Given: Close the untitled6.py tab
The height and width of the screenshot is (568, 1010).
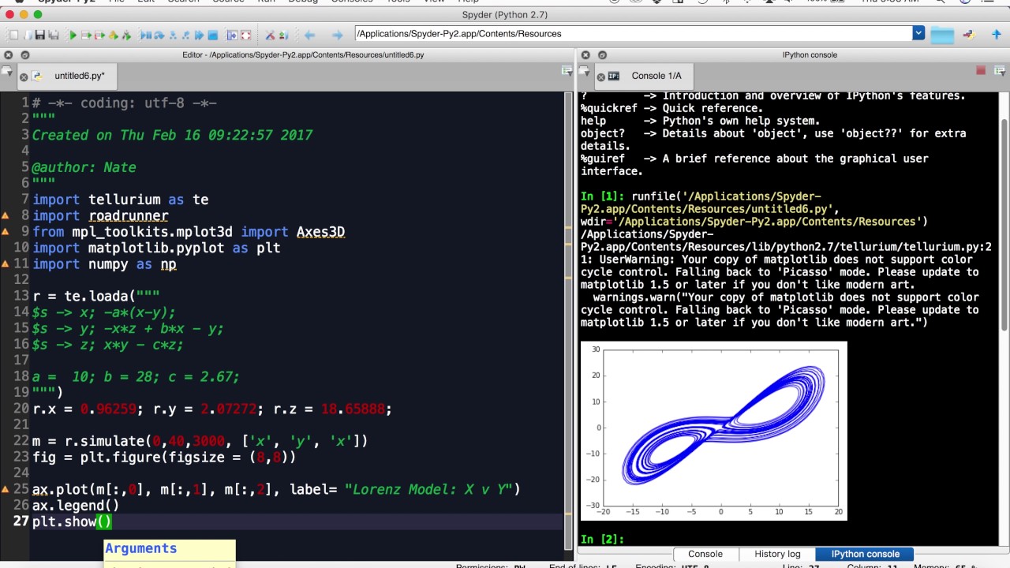Looking at the screenshot, I should 24,77.
